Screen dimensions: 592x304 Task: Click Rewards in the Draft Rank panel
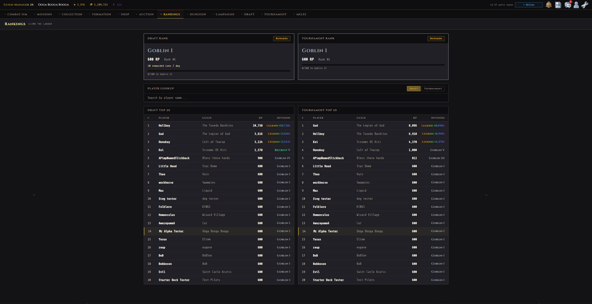[x=282, y=38]
